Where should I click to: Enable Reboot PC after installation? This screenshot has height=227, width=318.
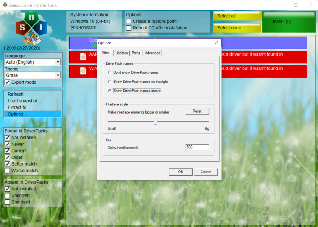[x=129, y=28]
